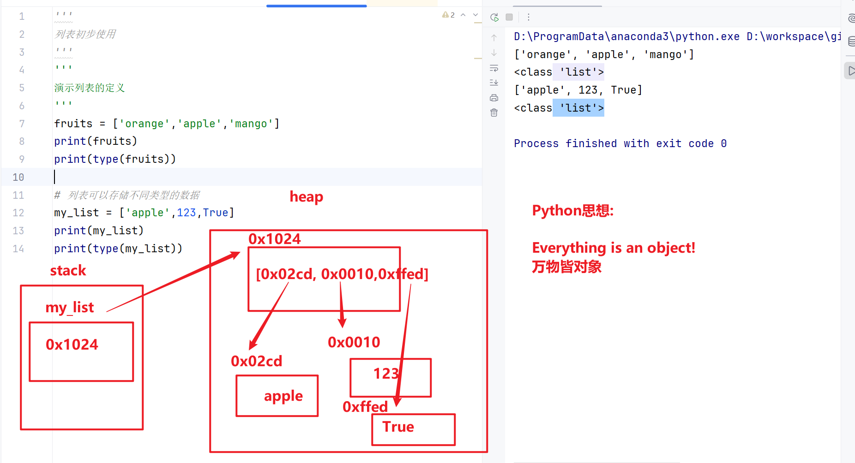
Task: Click the Rerun icon in run toolbar
Action: [x=494, y=17]
